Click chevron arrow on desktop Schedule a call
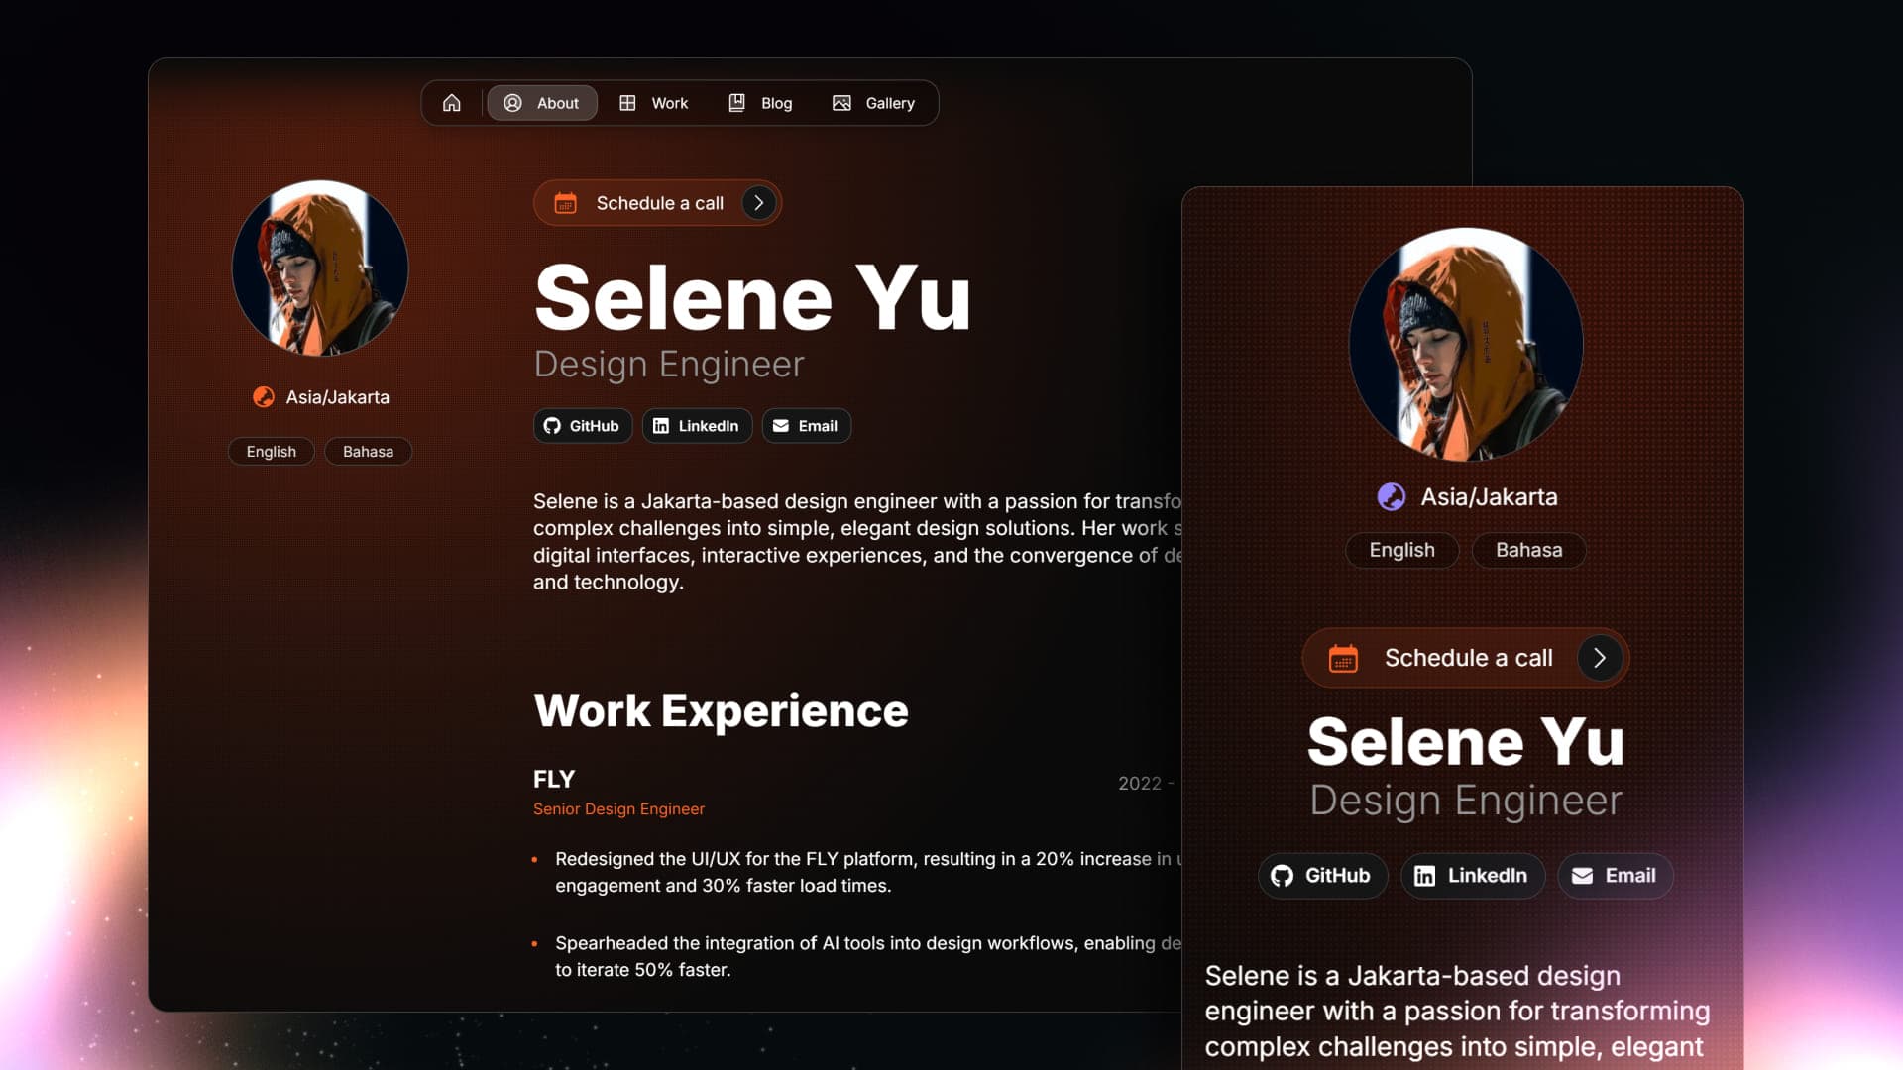The height and width of the screenshot is (1070, 1903). 758,203
